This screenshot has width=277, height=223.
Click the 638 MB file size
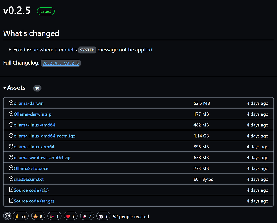point(201,158)
